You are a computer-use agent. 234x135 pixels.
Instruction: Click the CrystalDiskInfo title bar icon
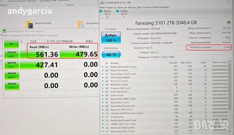pyautogui.click(x=102, y=3)
